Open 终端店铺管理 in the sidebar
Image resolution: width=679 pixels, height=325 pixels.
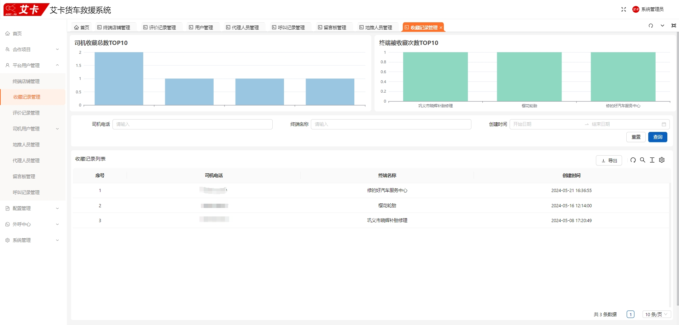33,81
